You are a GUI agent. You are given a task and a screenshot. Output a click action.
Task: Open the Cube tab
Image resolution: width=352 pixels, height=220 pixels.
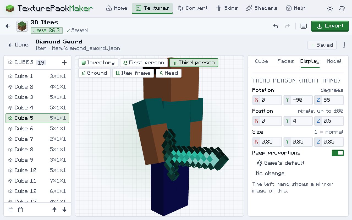tap(262, 61)
